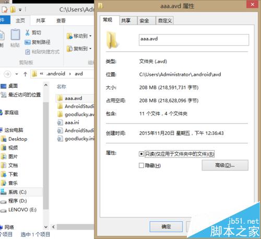Open Desktop folder under This PC
The height and width of the screenshot is (239, 261).
click(x=14, y=139)
